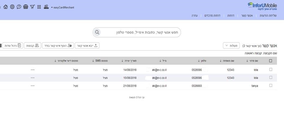284x113 pixels.
Task: Open the shopping cart icon
Action: tap(32, 7)
